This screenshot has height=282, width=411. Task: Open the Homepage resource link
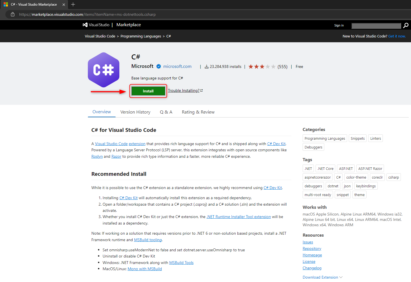[x=312, y=255]
